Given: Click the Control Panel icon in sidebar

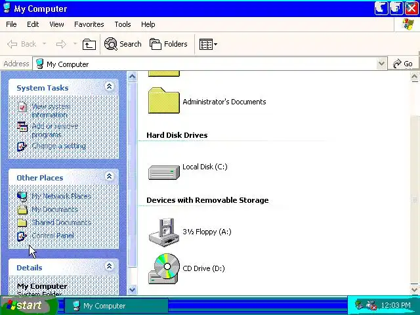Looking at the screenshot, I should (x=22, y=236).
